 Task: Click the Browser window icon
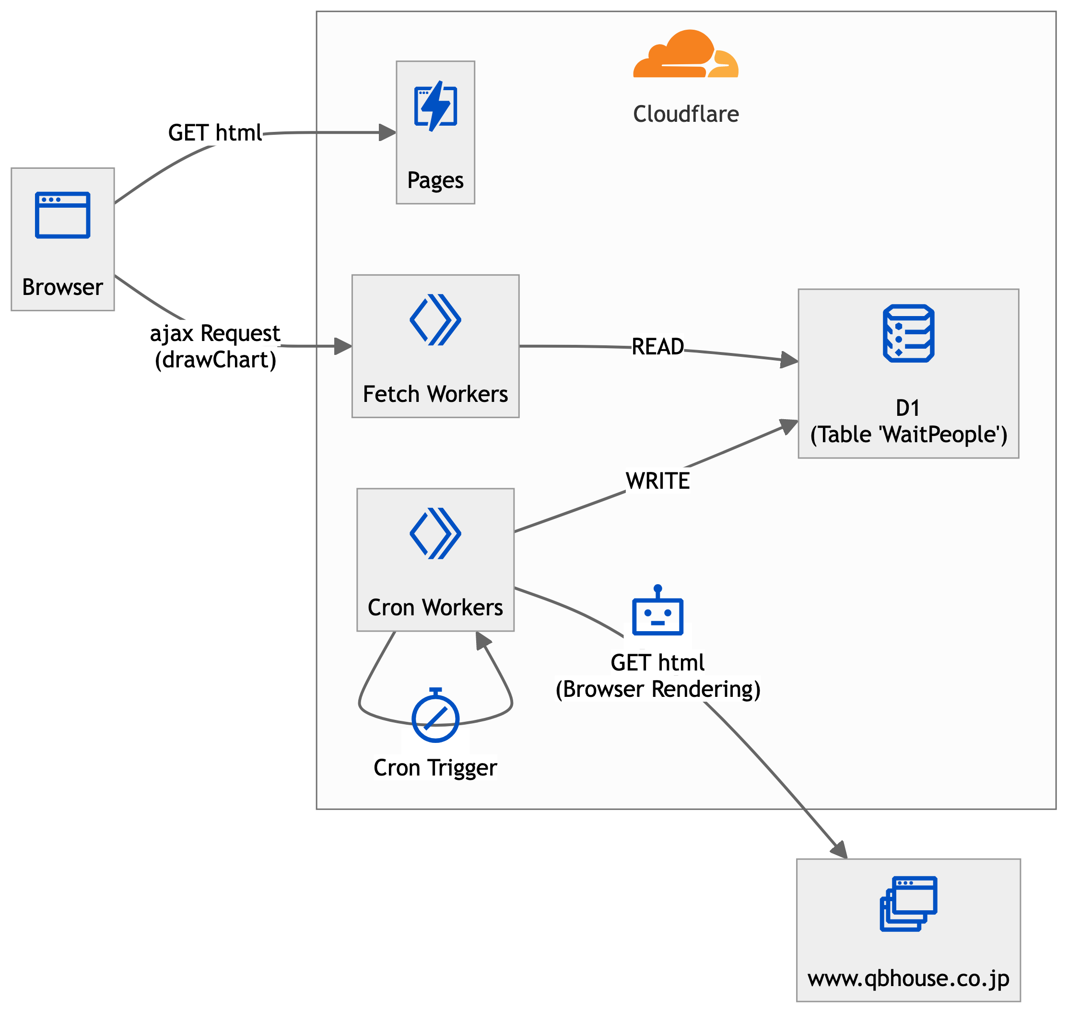(x=63, y=215)
